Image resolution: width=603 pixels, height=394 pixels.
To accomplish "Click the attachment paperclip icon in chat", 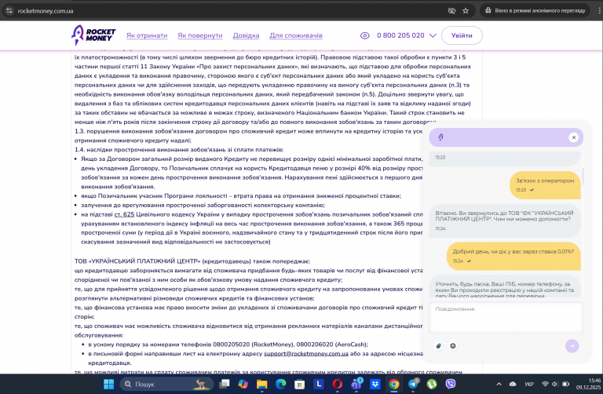I will tap(438, 346).
